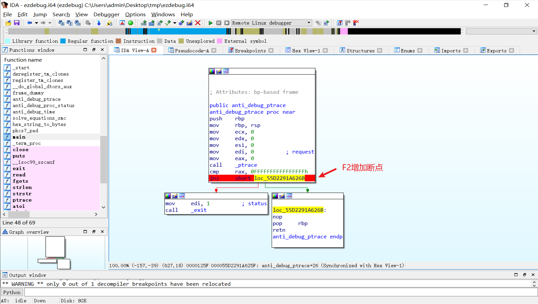Select hex_string_to_bytes in the Functions list
Viewport: 538px width, 304px height.
point(39,124)
